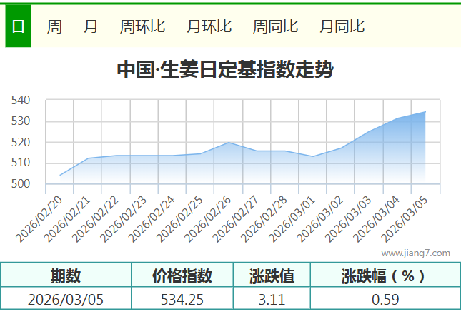Click the 0.59 percentage cell
The height and width of the screenshot is (314, 461).
pyautogui.click(x=385, y=299)
